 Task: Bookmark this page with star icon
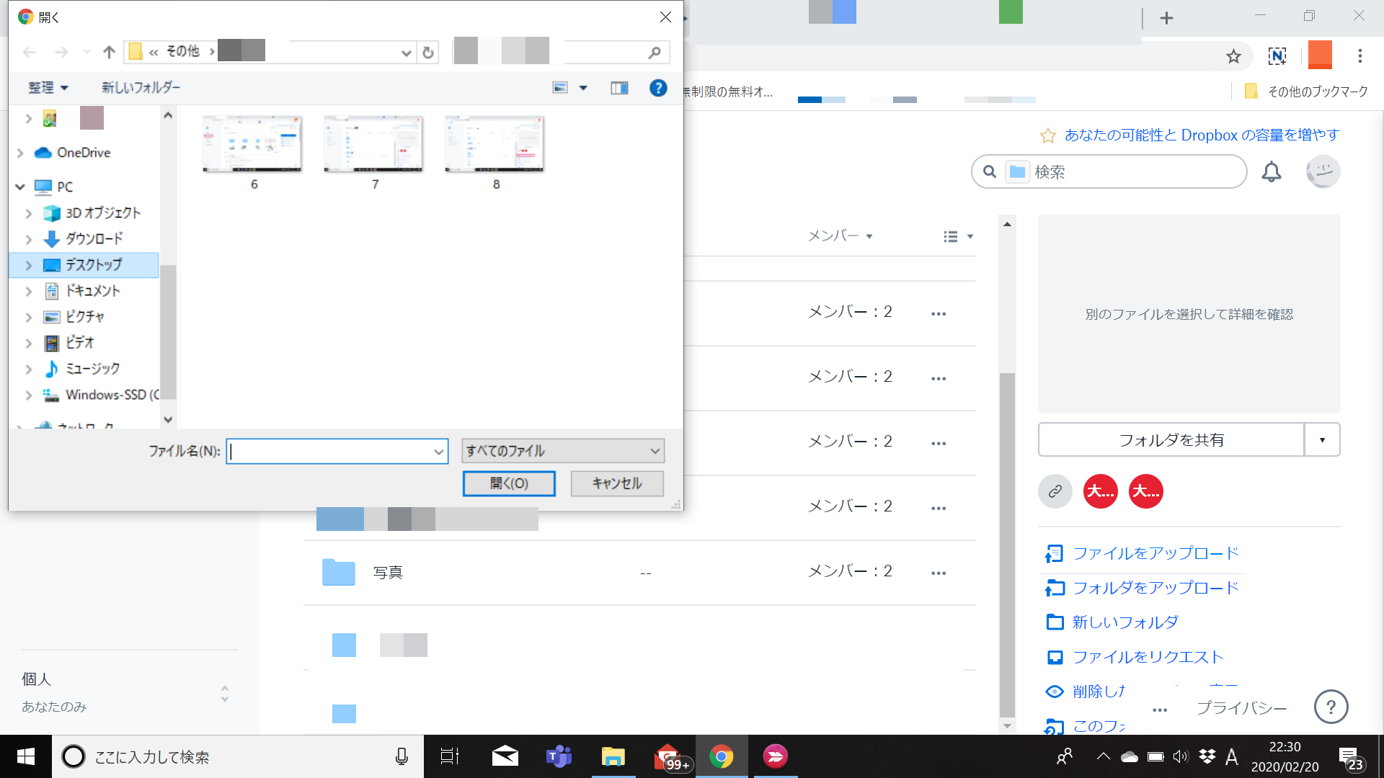[x=1233, y=56]
